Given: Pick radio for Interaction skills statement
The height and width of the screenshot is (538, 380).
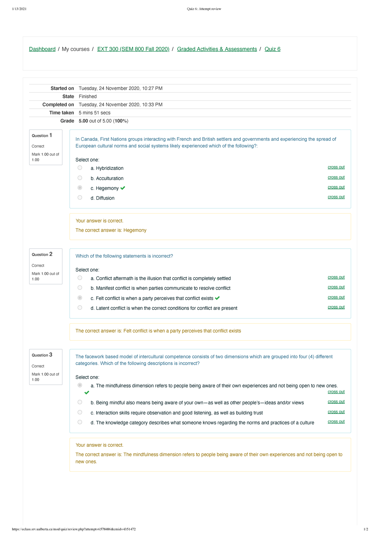Looking at the screenshot, I should [x=80, y=412].
